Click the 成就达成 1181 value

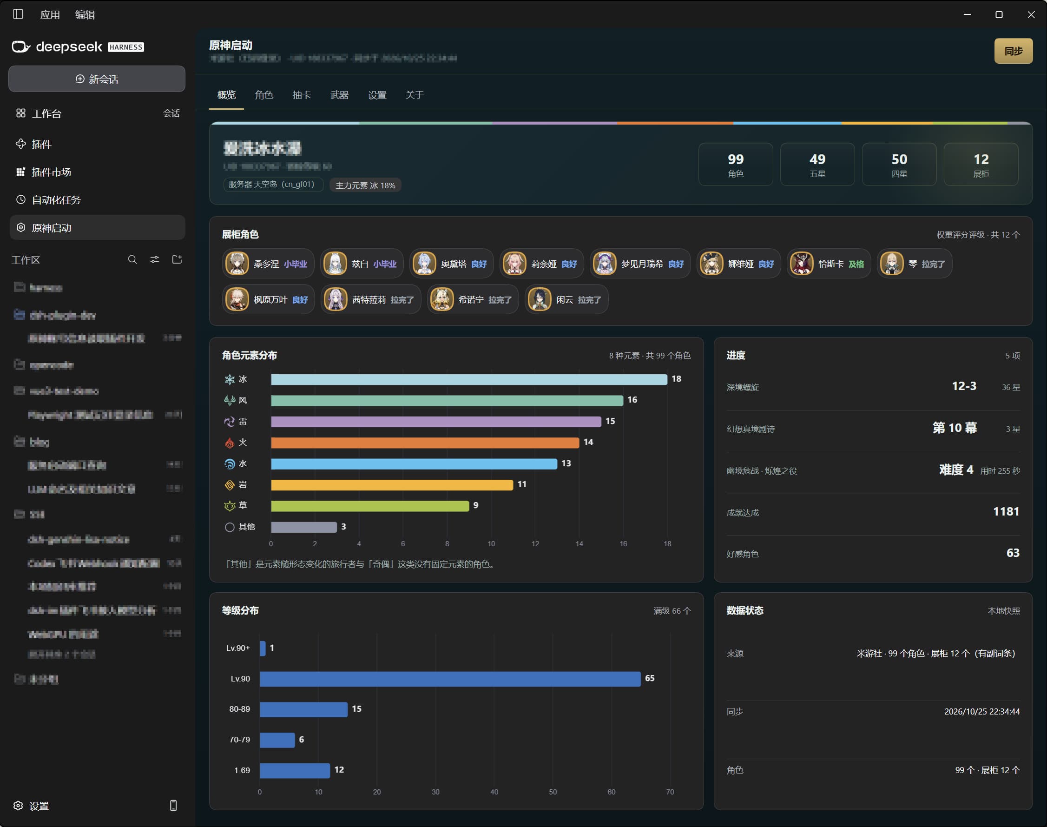coord(1006,511)
